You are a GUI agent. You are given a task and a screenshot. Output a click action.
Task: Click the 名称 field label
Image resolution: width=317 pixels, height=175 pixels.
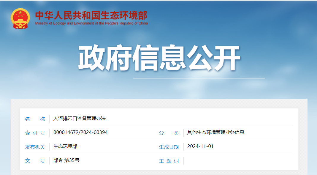[35, 119]
